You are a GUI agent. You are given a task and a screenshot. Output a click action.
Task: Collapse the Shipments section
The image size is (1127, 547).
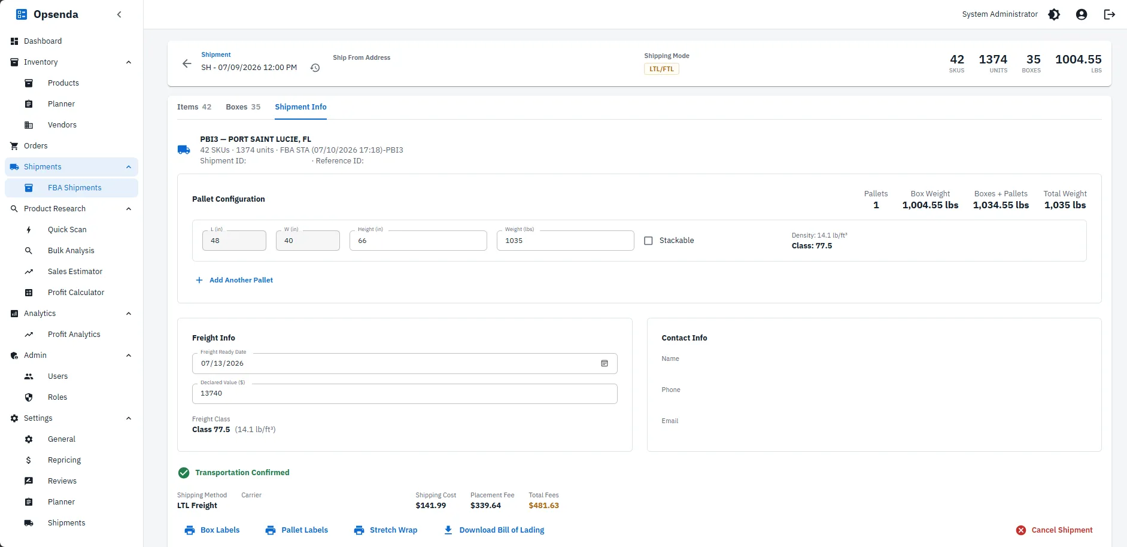pos(129,167)
